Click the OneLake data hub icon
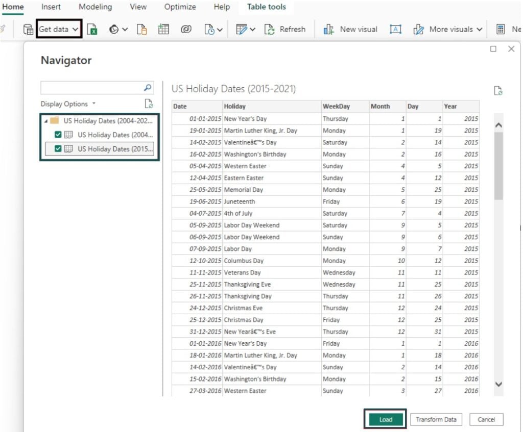Screen dimensions: 523x432 click(114, 29)
